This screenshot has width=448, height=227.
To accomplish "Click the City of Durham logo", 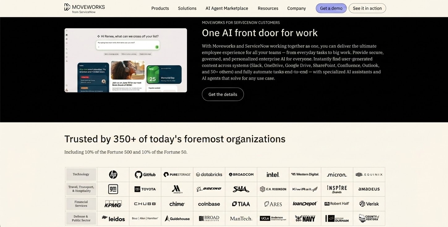I will coord(337,219).
